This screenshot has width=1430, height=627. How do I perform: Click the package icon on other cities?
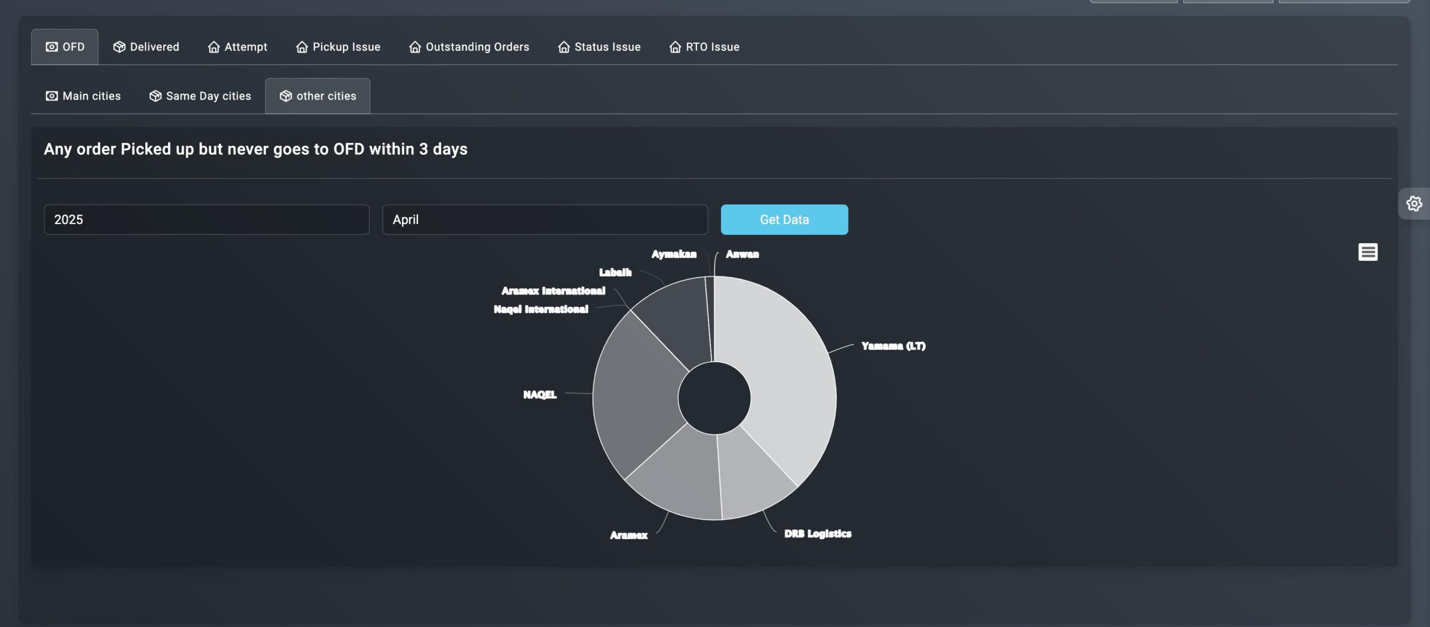pos(286,96)
